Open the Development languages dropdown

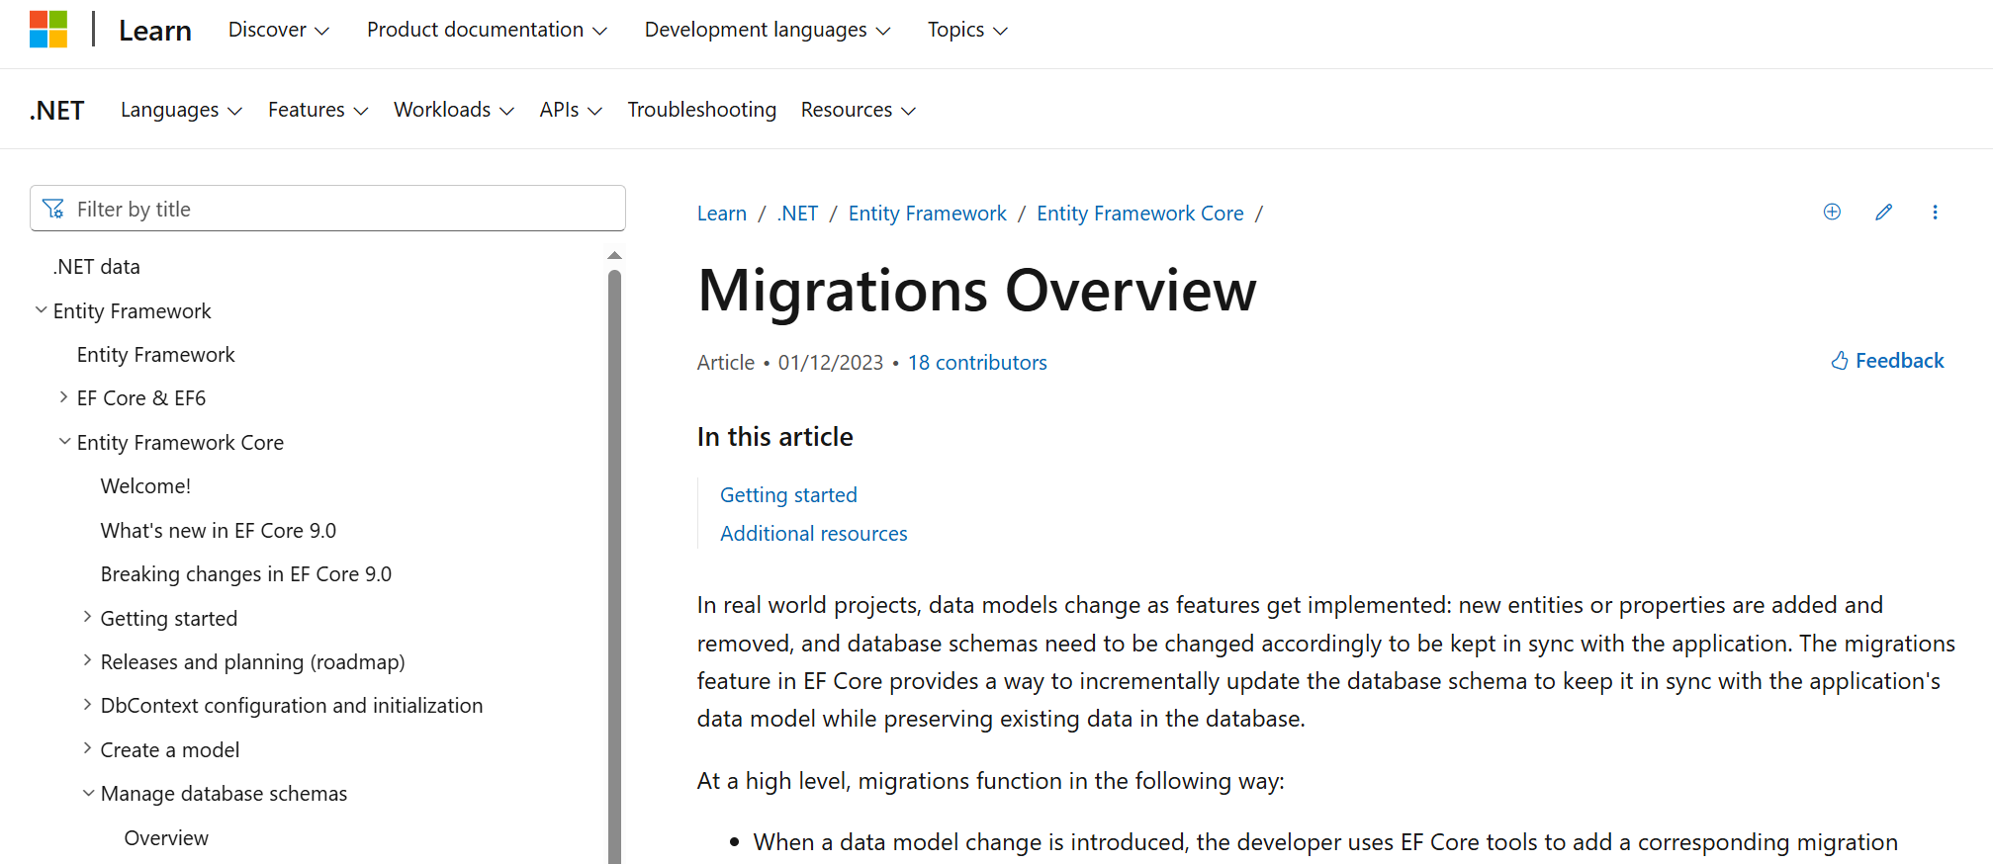pos(768,30)
